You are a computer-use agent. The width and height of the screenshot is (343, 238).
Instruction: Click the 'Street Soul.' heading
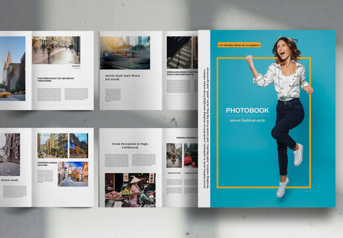pyautogui.click(x=10, y=180)
